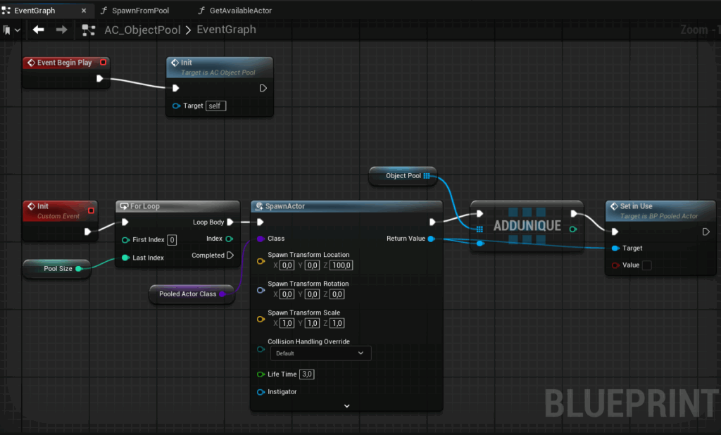Click the Last Index input pin
The image size is (721, 435).
click(x=125, y=258)
